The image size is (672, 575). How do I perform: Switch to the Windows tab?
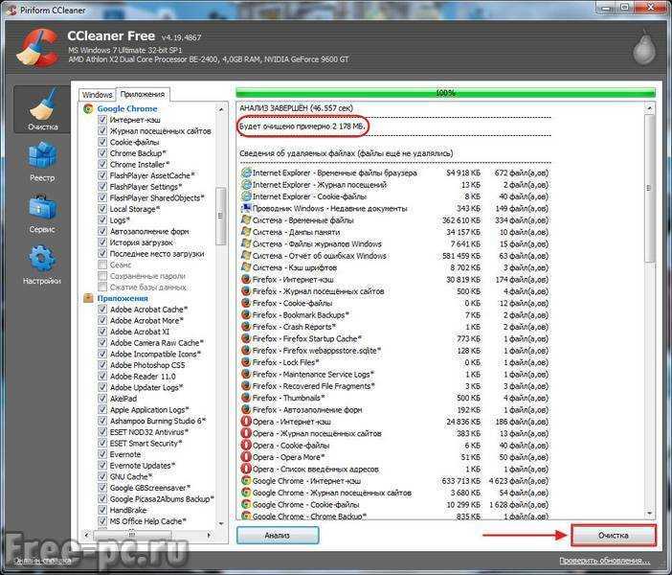[x=98, y=95]
